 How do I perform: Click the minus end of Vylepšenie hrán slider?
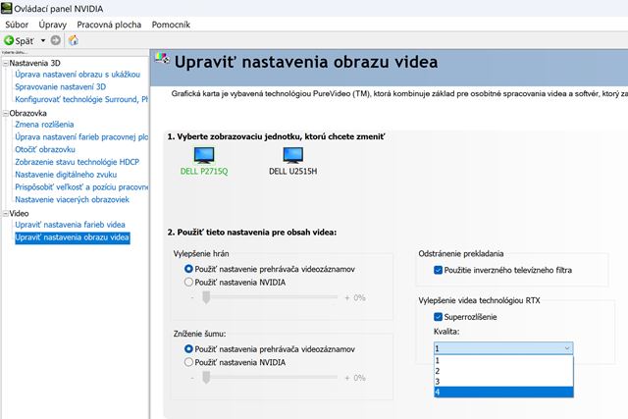click(192, 297)
